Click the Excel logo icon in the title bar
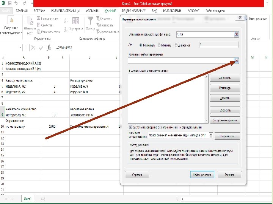Viewport: 273px width, 204px height. tap(3, 3)
